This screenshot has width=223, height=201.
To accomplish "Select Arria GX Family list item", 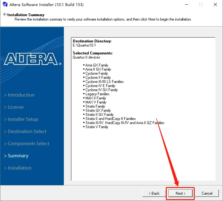I will (x=97, y=65).
